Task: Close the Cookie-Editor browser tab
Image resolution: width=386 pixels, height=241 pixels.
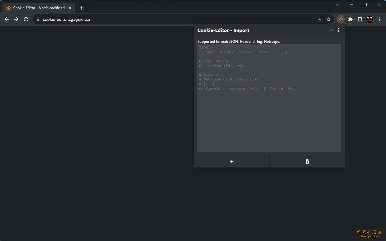Action: [70, 8]
